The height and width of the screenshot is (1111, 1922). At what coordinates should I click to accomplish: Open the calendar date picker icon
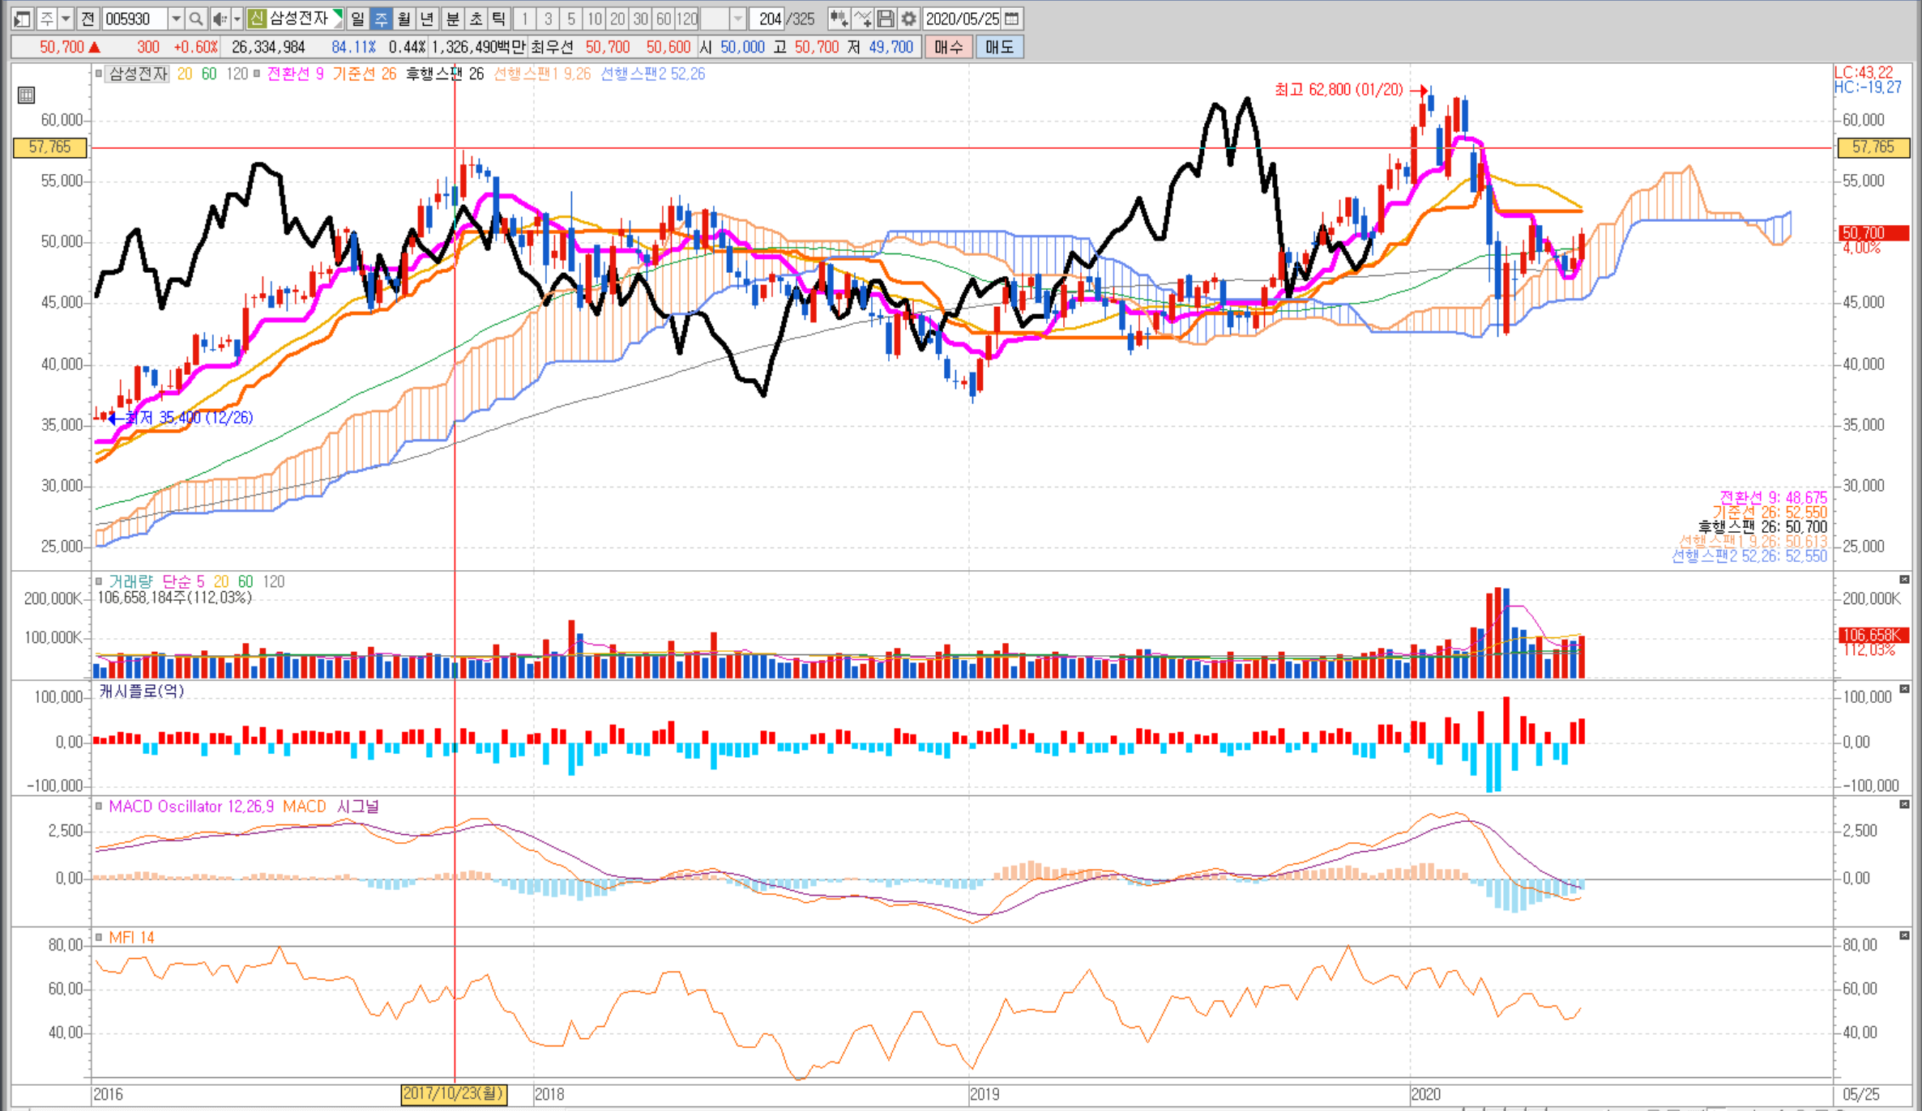coord(1011,18)
